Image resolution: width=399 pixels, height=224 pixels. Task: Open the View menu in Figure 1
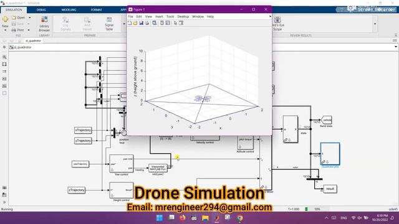[x=148, y=17]
